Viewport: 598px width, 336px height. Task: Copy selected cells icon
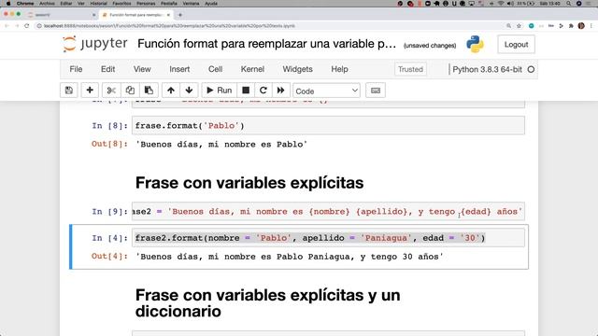pos(130,91)
